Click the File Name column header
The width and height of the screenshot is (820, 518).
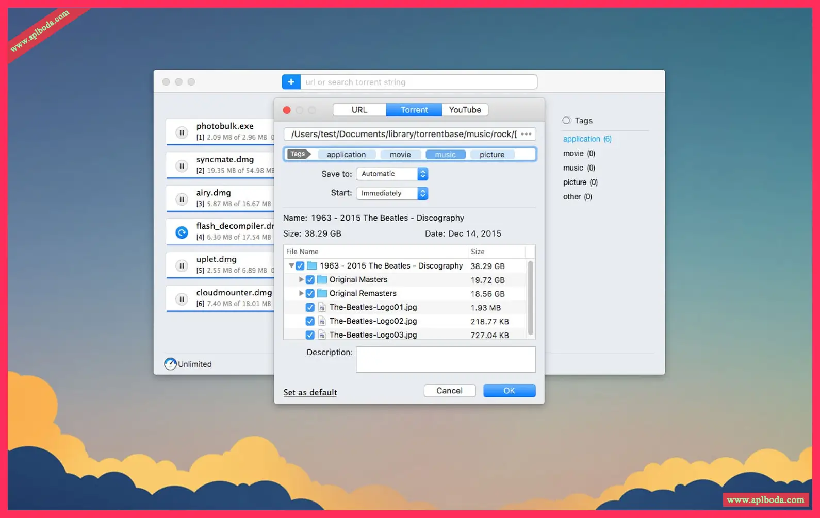pos(375,252)
